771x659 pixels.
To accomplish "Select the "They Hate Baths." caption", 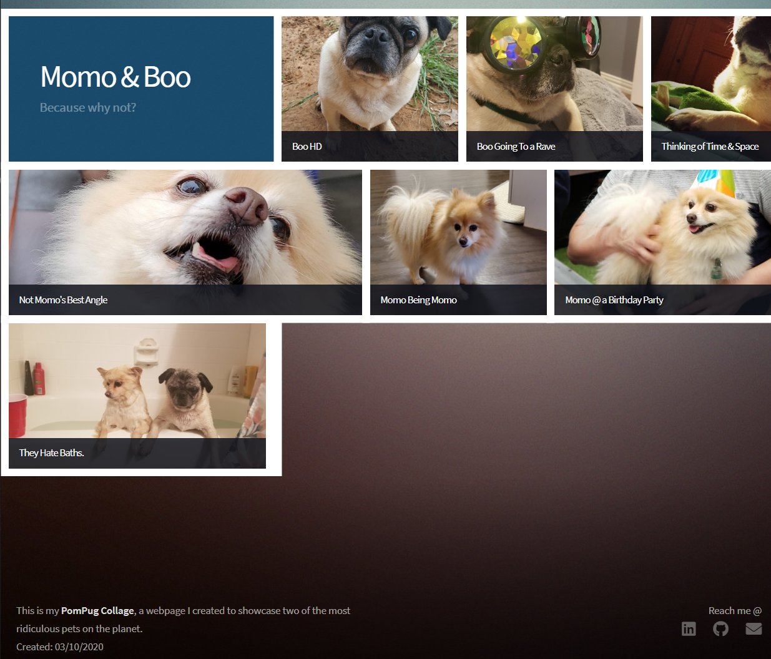I will coord(51,453).
